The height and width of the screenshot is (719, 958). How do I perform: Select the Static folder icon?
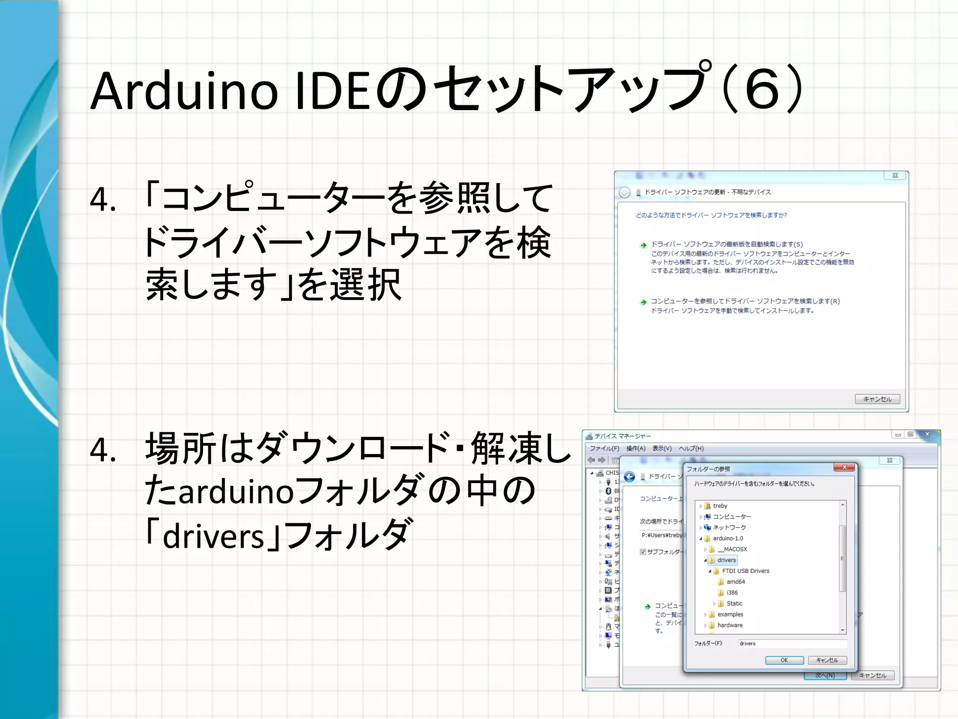pyautogui.click(x=721, y=604)
